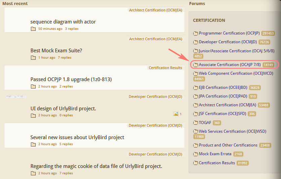Screen dimensions: 281x179
Task: Click folder icon under 'Best Mock Exam Suite?'
Action: coord(33,58)
